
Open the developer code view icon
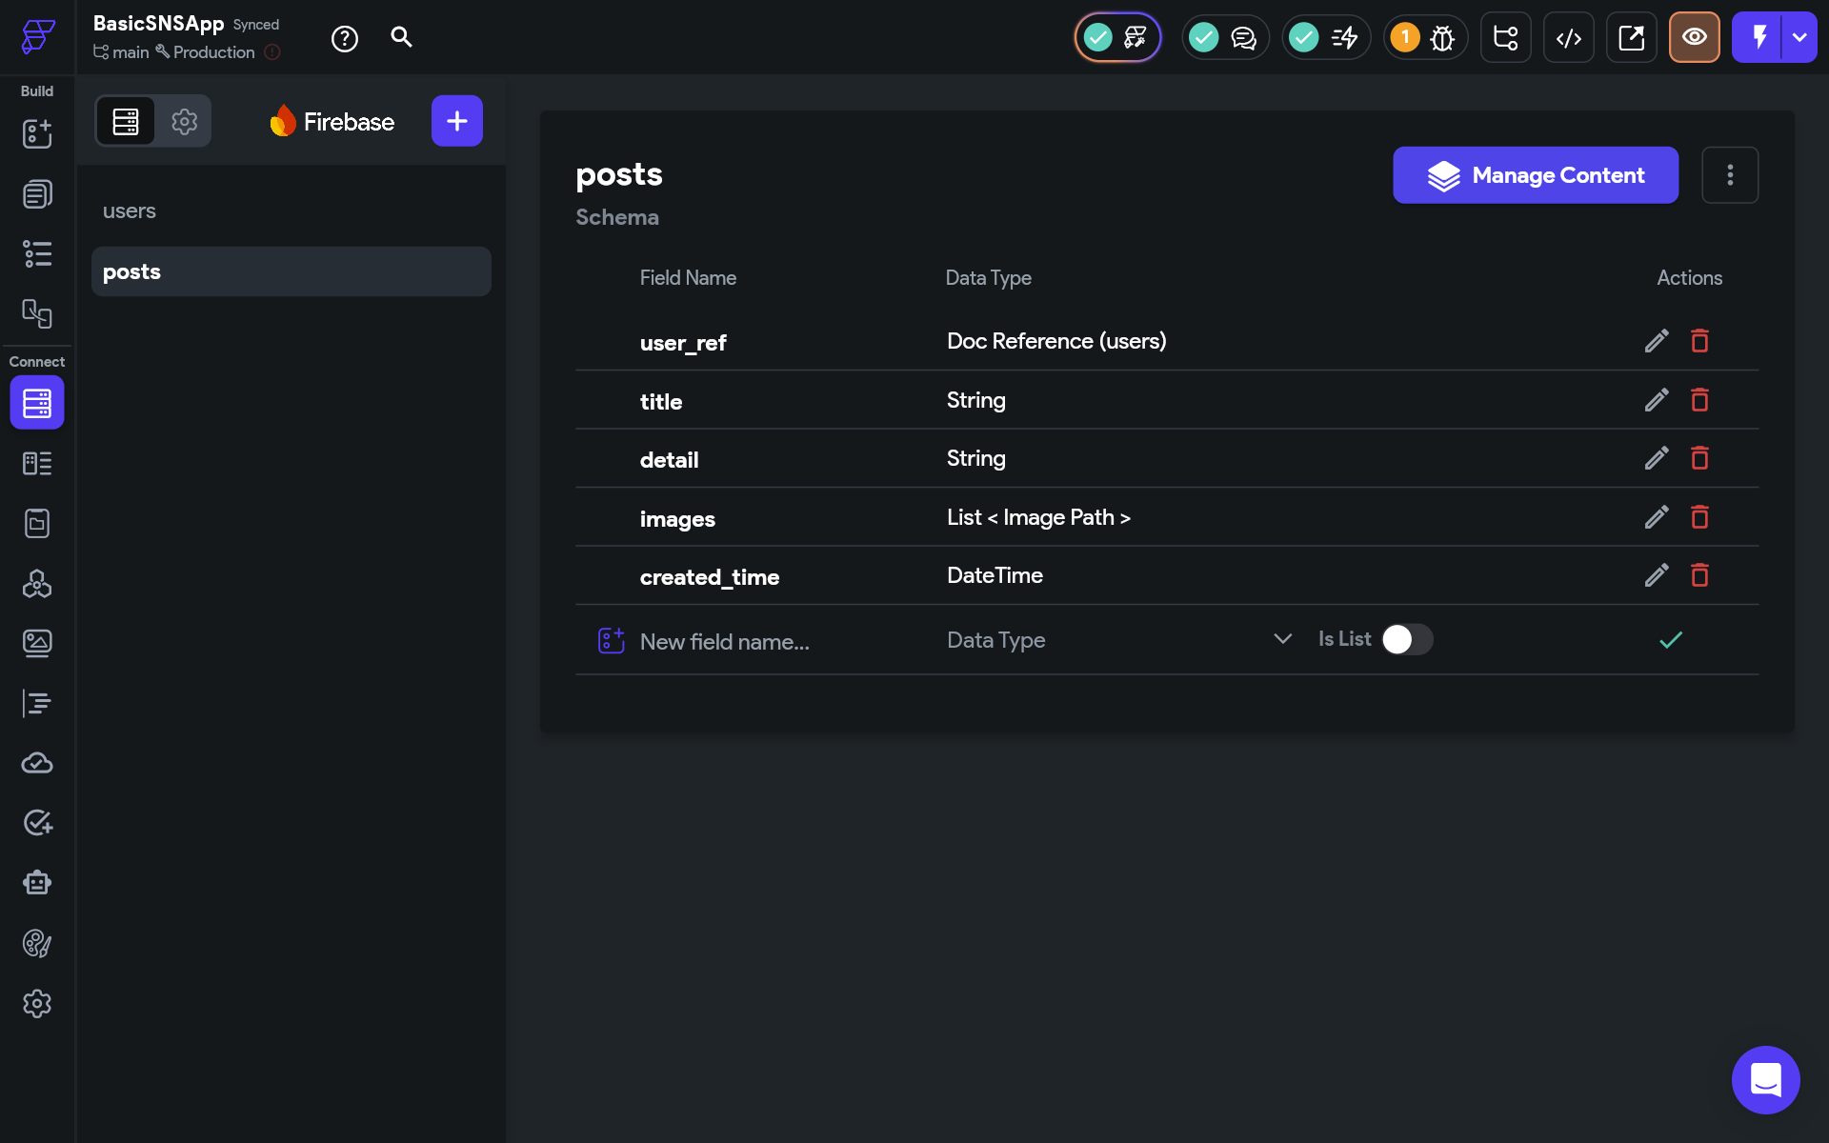(x=1568, y=37)
